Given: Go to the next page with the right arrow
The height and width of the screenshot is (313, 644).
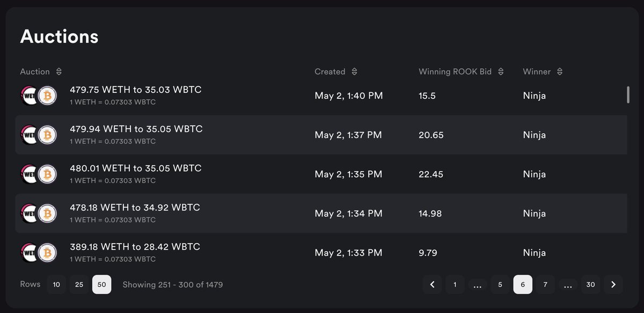Looking at the screenshot, I should click(x=613, y=285).
